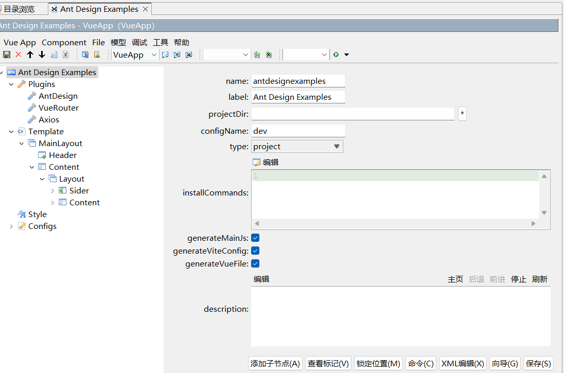Click the red X delete toolbar icon
This screenshot has width=564, height=373.
tap(19, 55)
